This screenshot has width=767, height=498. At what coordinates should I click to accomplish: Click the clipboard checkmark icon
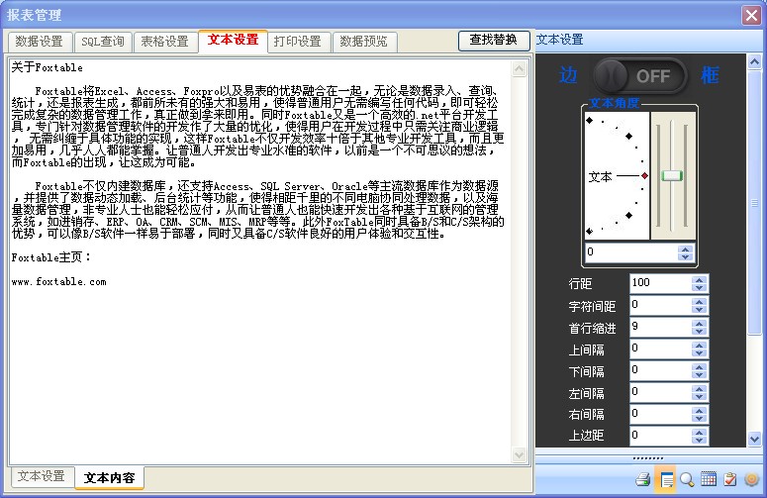pos(730,479)
